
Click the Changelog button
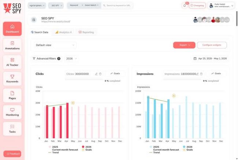coord(197,5)
